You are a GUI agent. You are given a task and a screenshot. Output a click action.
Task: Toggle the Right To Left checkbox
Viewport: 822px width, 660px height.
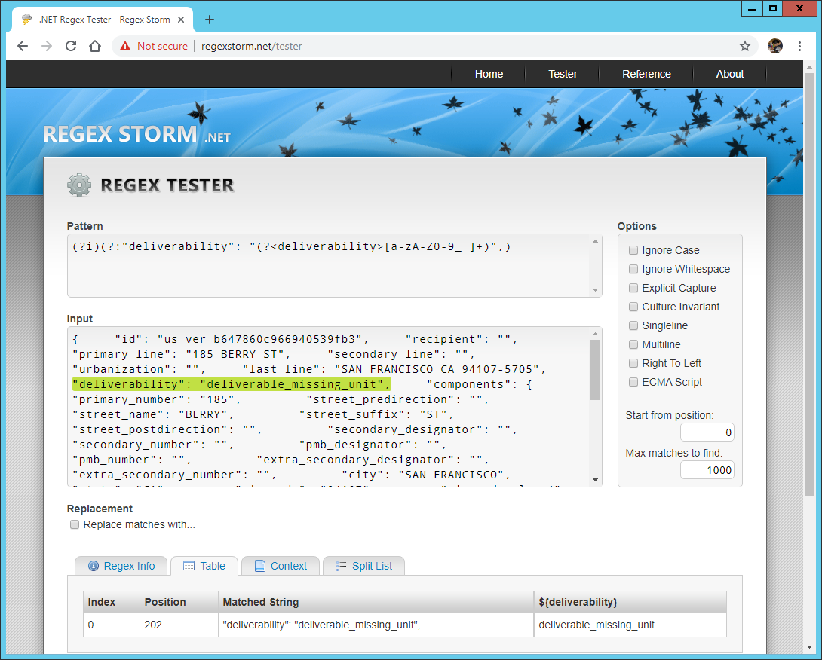click(x=633, y=363)
